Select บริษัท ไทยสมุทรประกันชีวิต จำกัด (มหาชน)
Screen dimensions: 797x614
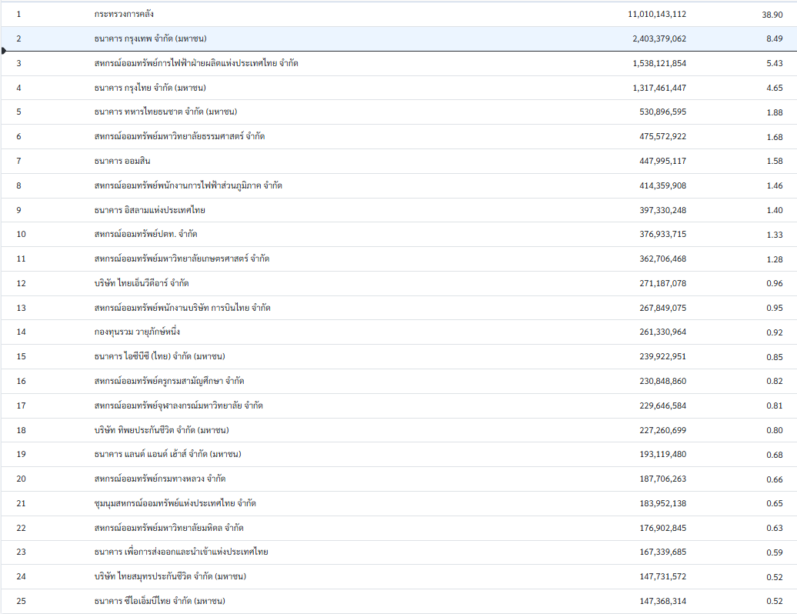pyautogui.click(x=170, y=576)
